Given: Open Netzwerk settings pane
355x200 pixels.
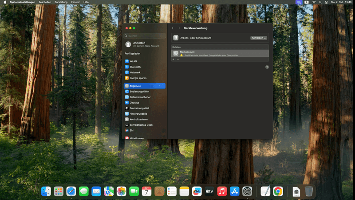Looking at the screenshot, I should point(135,72).
